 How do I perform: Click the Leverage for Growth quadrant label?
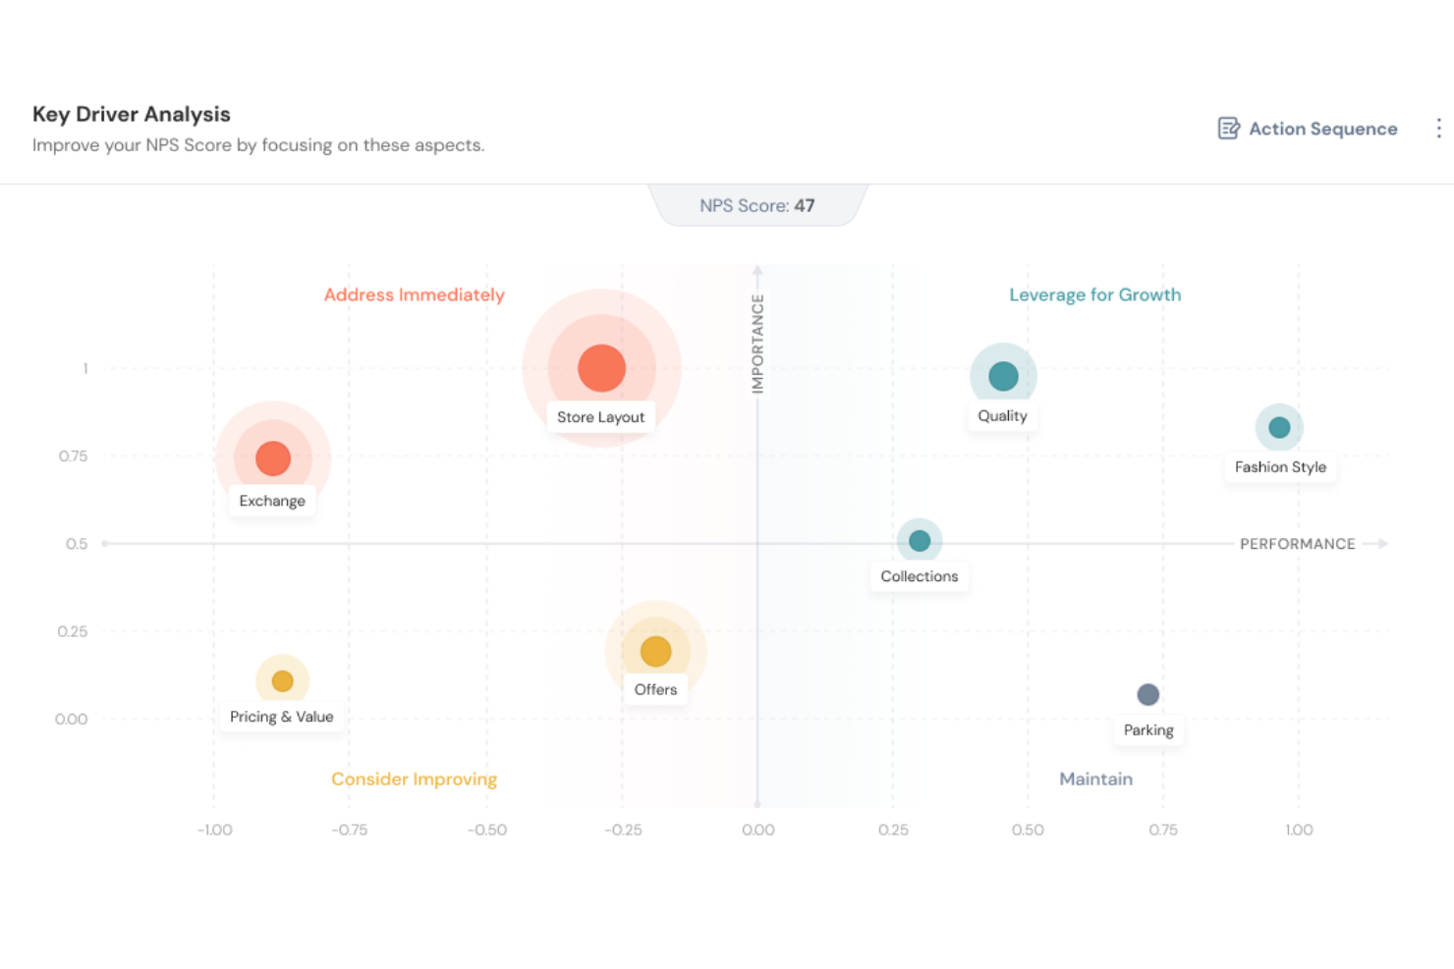tap(1094, 295)
